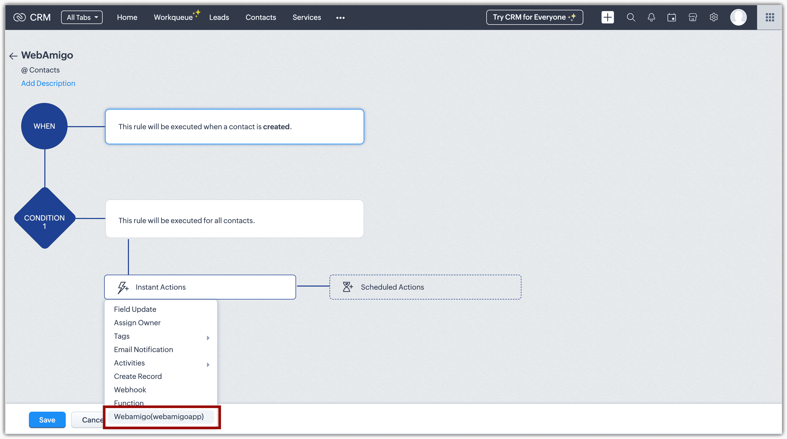Click the Save button

point(47,420)
